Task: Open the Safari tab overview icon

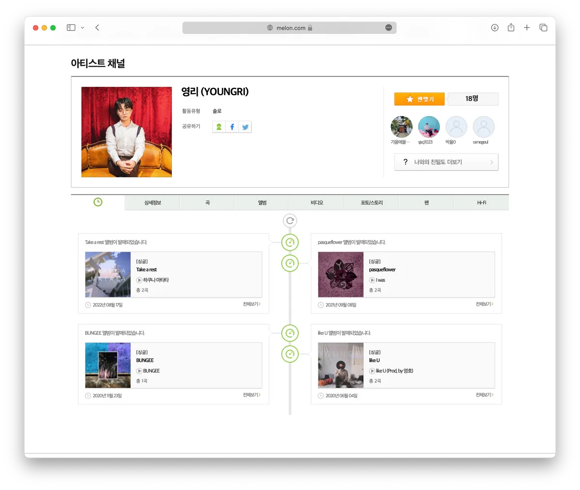Action: 543,28
